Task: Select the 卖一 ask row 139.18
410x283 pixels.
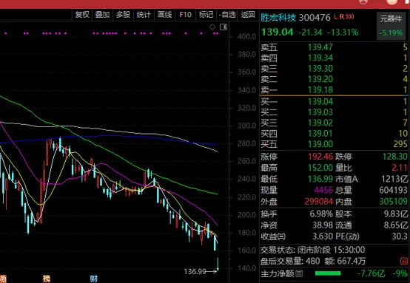Action: point(335,90)
